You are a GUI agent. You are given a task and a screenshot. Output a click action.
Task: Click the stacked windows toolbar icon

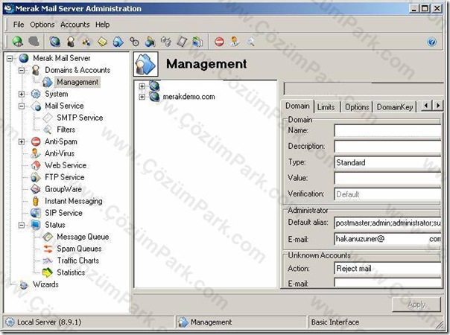(197, 42)
